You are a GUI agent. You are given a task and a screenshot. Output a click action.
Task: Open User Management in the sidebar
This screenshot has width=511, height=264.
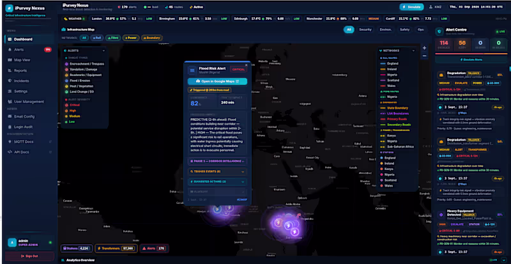tap(29, 102)
